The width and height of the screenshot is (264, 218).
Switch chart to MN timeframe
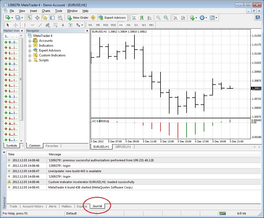coord(151,25)
